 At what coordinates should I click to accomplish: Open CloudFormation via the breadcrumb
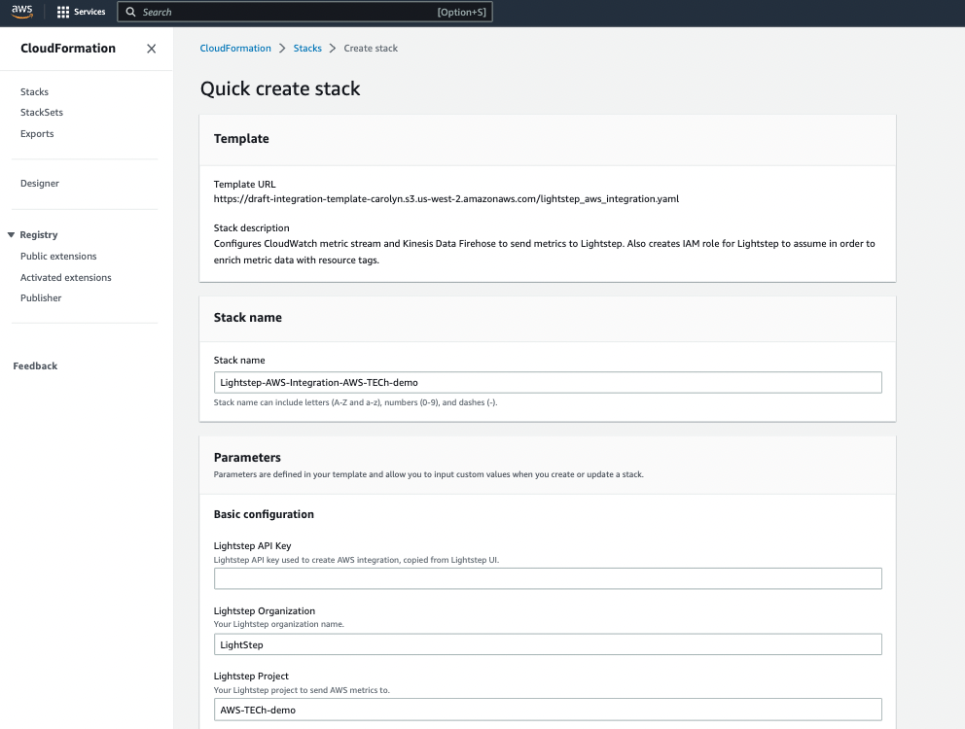[234, 47]
